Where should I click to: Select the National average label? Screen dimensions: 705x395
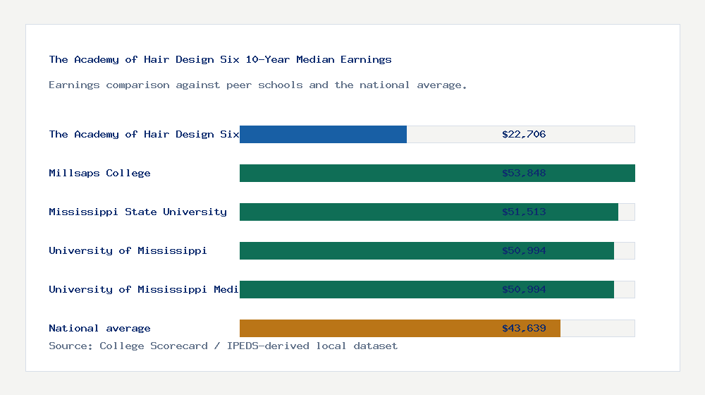pyautogui.click(x=100, y=329)
